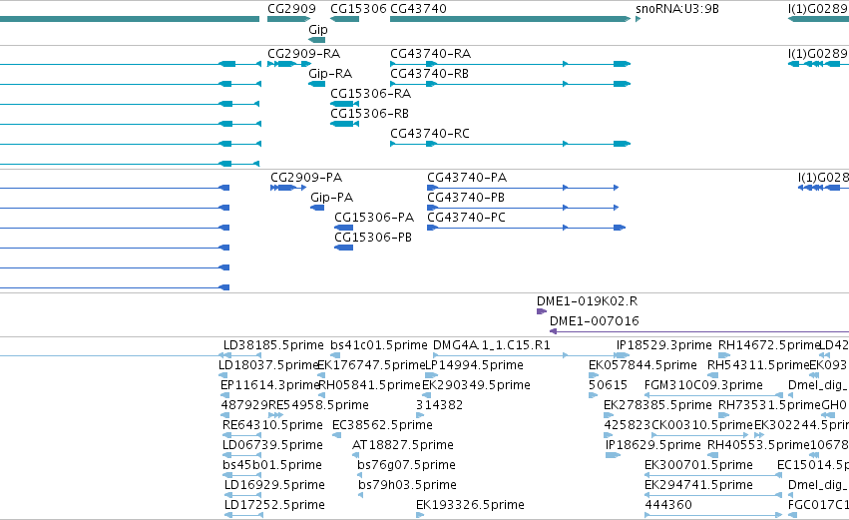
Task: Click feature label 314382
Action: pyautogui.click(x=439, y=405)
